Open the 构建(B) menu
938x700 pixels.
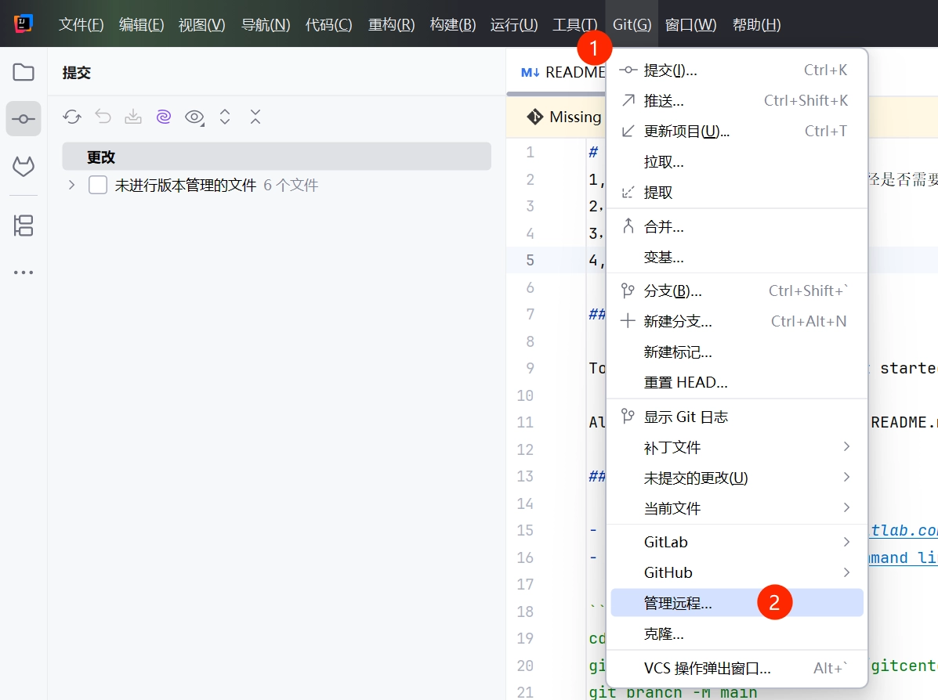tap(453, 24)
